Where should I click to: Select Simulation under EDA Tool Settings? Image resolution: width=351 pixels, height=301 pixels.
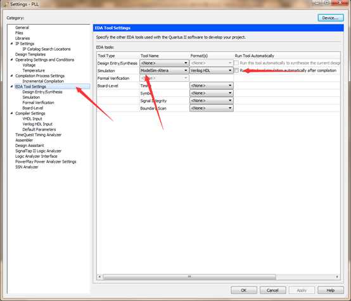click(31, 97)
